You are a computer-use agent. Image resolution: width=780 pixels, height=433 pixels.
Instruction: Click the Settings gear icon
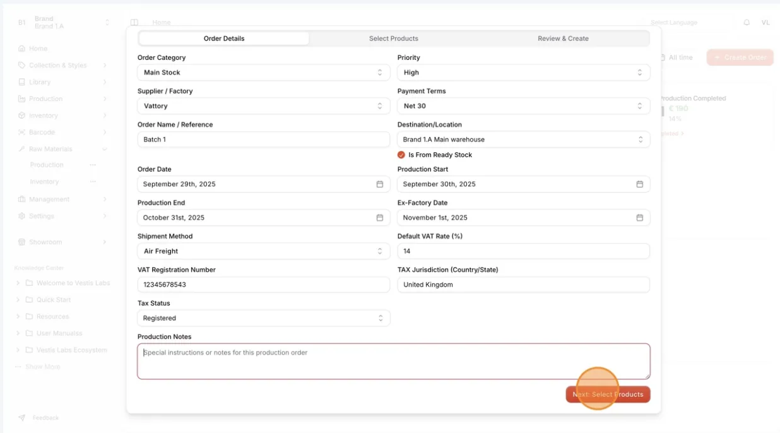point(22,216)
